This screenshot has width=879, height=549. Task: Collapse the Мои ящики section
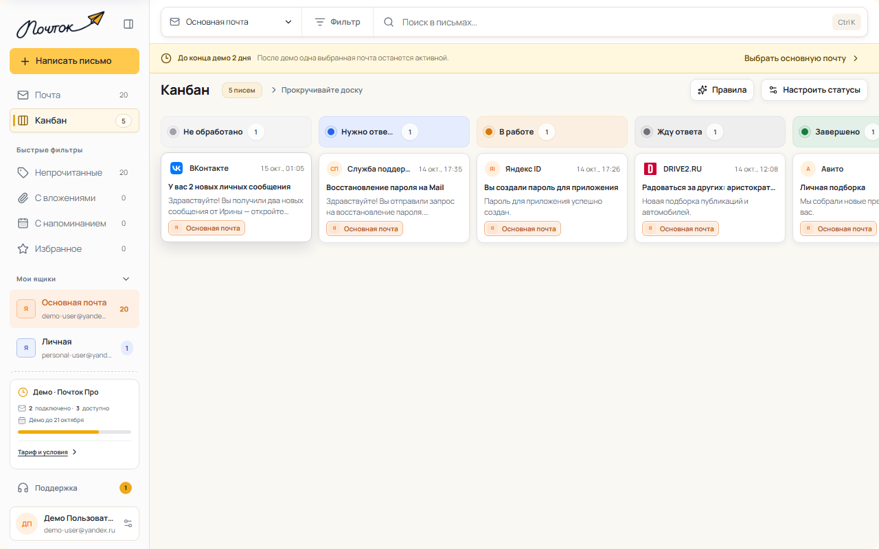[x=126, y=279]
